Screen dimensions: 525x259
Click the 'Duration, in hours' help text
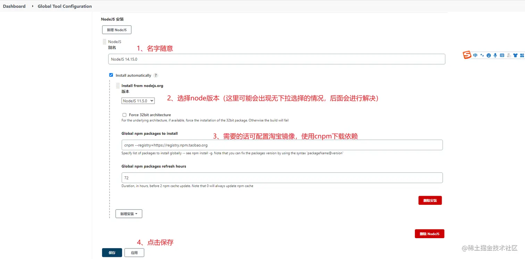tap(187, 186)
